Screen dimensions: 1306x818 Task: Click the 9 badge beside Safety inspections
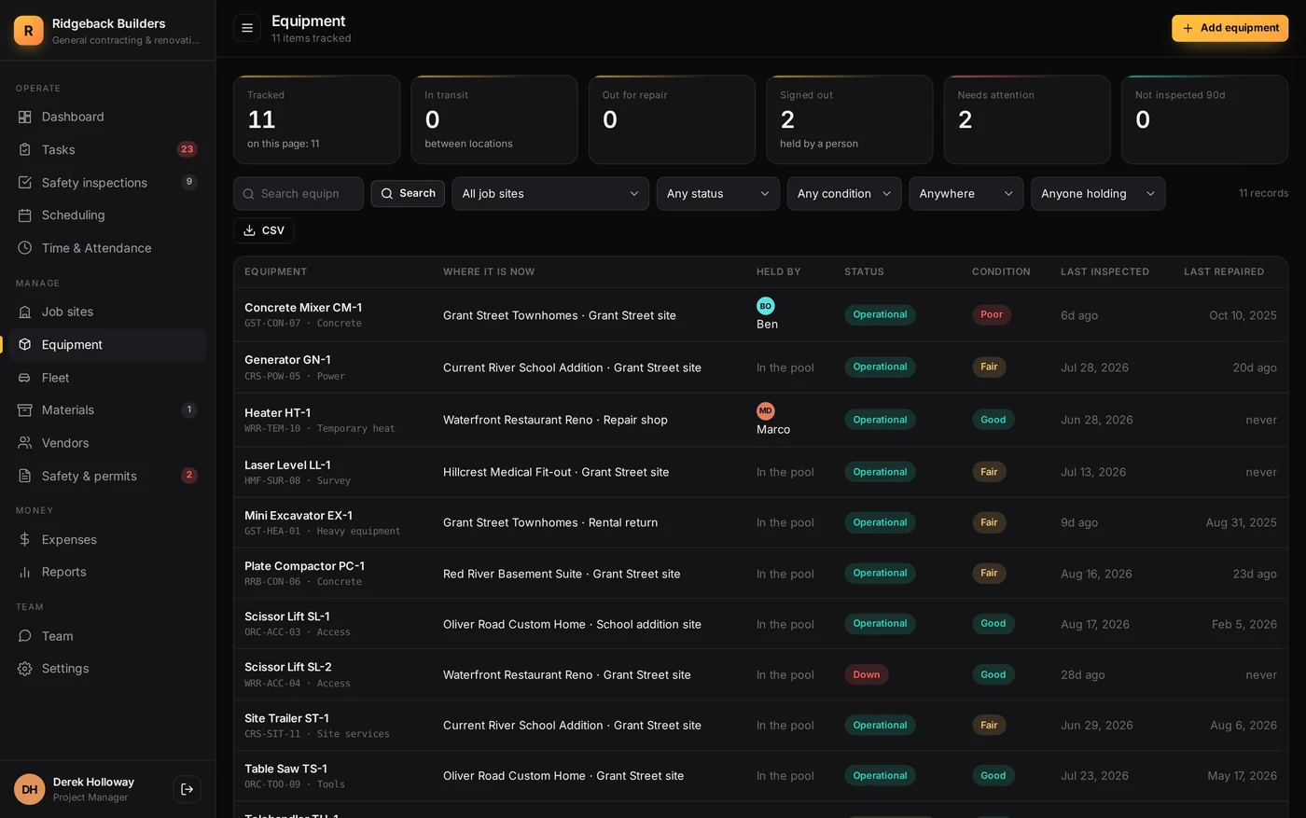[189, 182]
